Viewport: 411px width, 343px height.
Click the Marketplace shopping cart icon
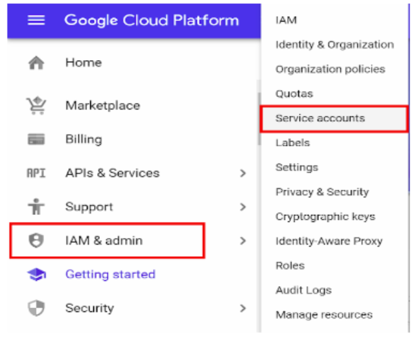(36, 105)
